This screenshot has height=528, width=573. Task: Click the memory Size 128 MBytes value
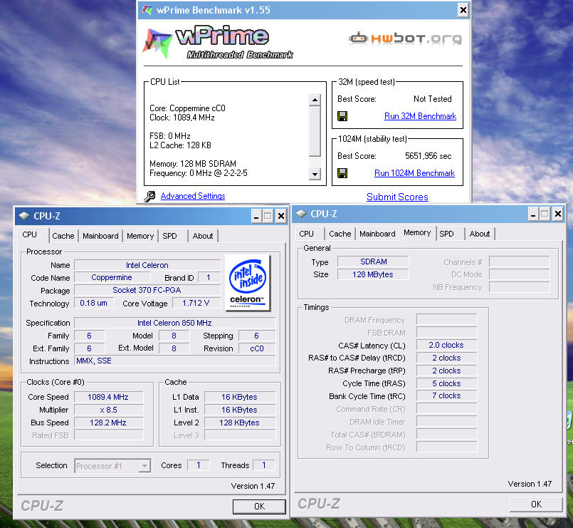[x=373, y=274]
